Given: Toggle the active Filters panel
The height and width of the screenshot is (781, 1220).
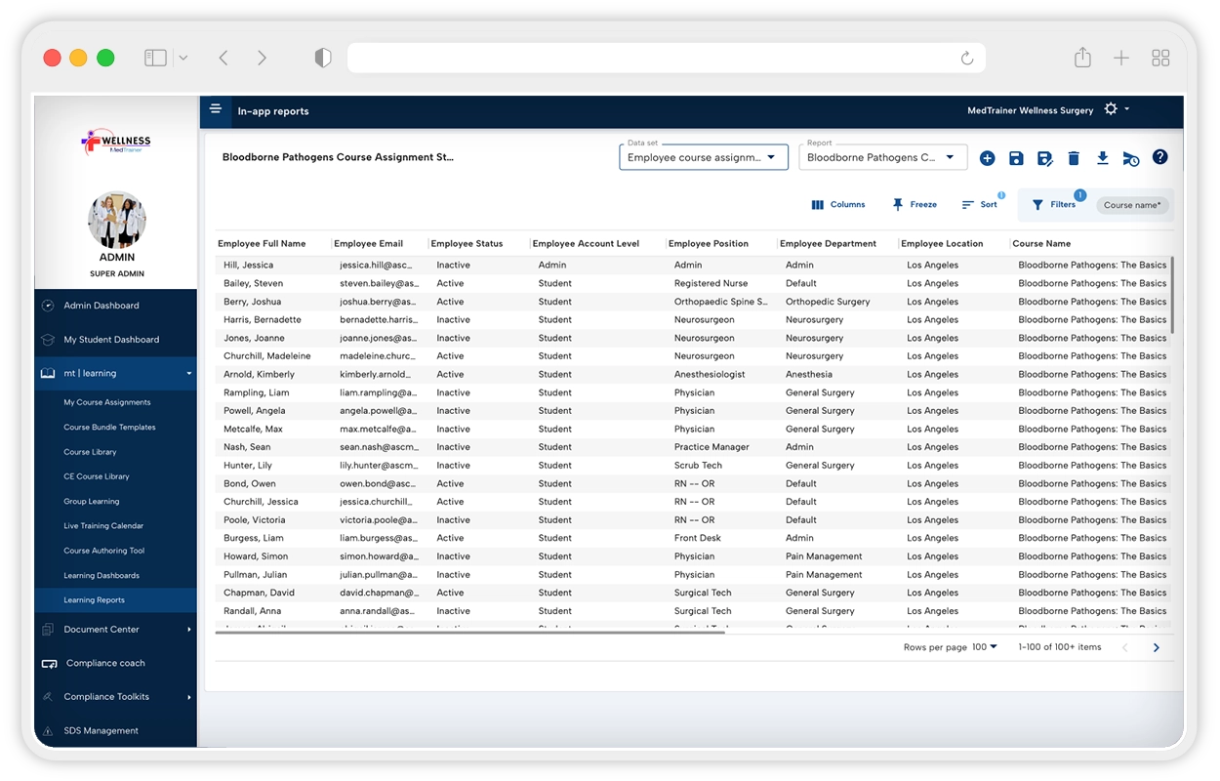Looking at the screenshot, I should coord(1054,205).
